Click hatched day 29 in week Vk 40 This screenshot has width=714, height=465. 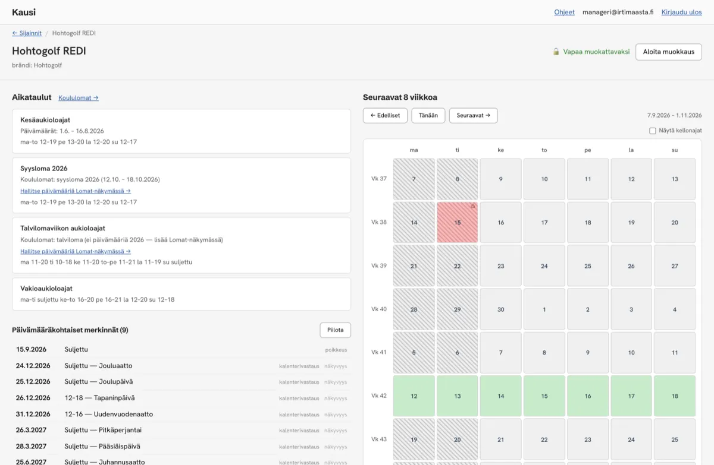pyautogui.click(x=457, y=309)
